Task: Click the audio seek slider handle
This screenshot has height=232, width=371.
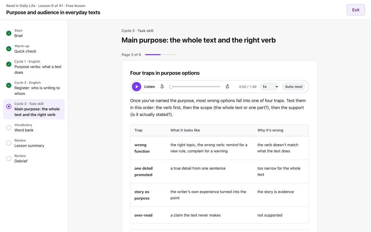Action: click(171, 87)
